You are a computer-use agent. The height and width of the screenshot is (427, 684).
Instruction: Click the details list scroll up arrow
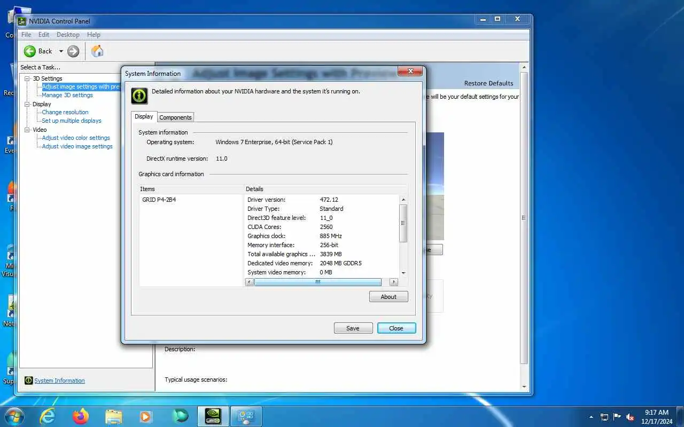[403, 199]
